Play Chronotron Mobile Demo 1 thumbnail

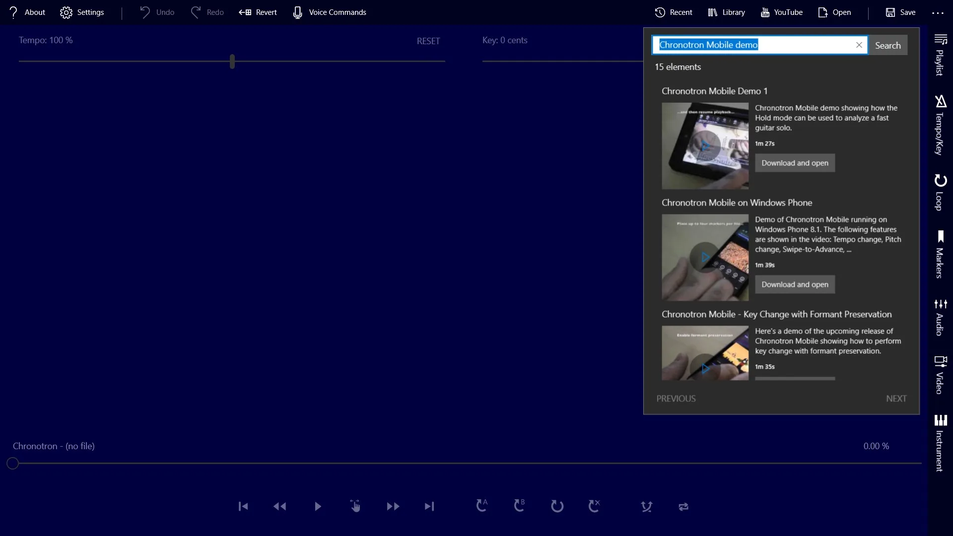pos(705,146)
